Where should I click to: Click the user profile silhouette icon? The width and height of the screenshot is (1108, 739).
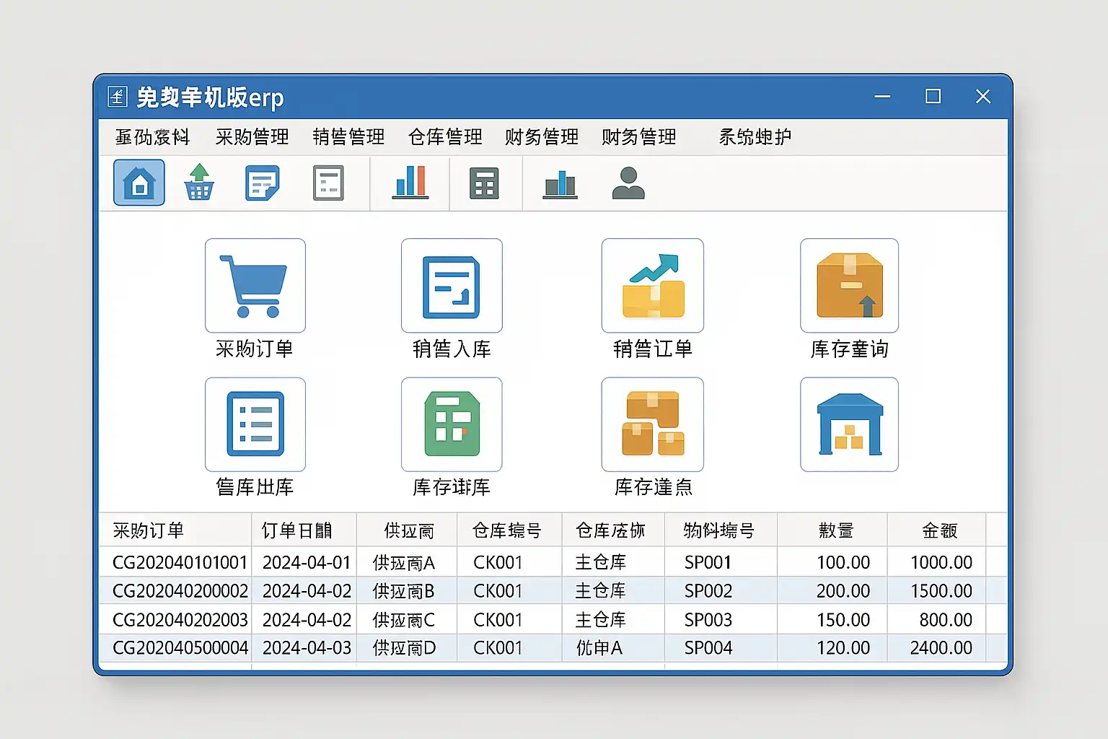point(628,183)
